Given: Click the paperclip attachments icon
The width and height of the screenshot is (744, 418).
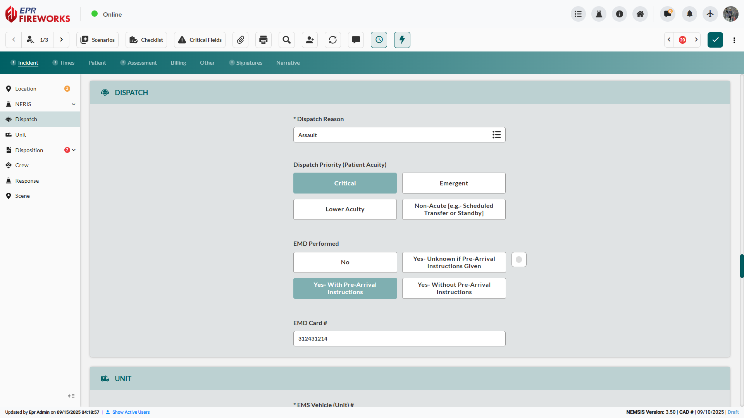Looking at the screenshot, I should 240,40.
